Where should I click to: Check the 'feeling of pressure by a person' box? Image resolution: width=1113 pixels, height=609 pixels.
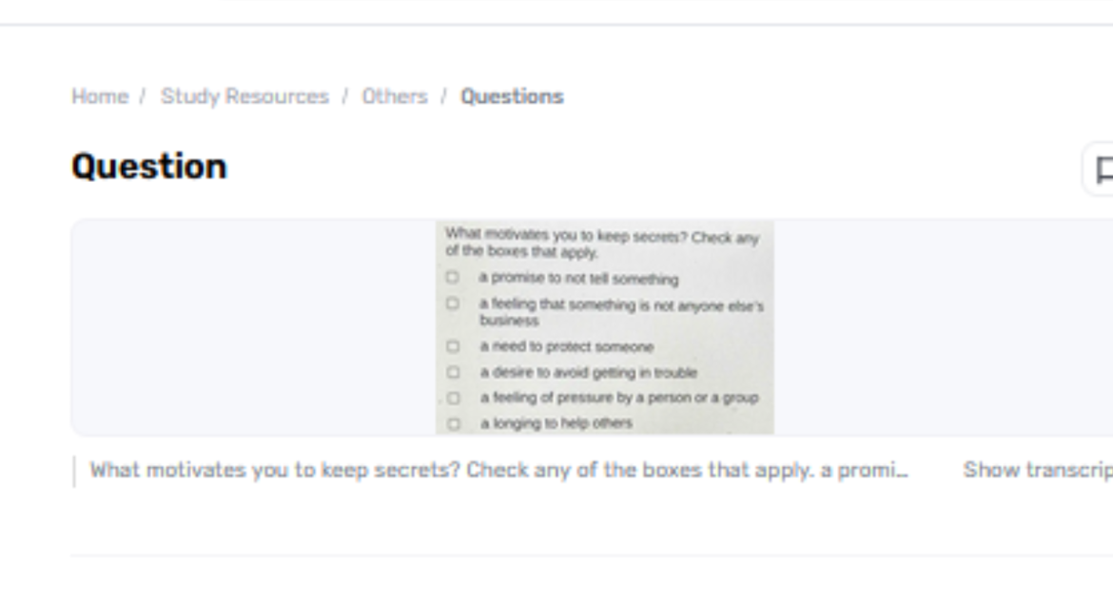pyautogui.click(x=453, y=398)
